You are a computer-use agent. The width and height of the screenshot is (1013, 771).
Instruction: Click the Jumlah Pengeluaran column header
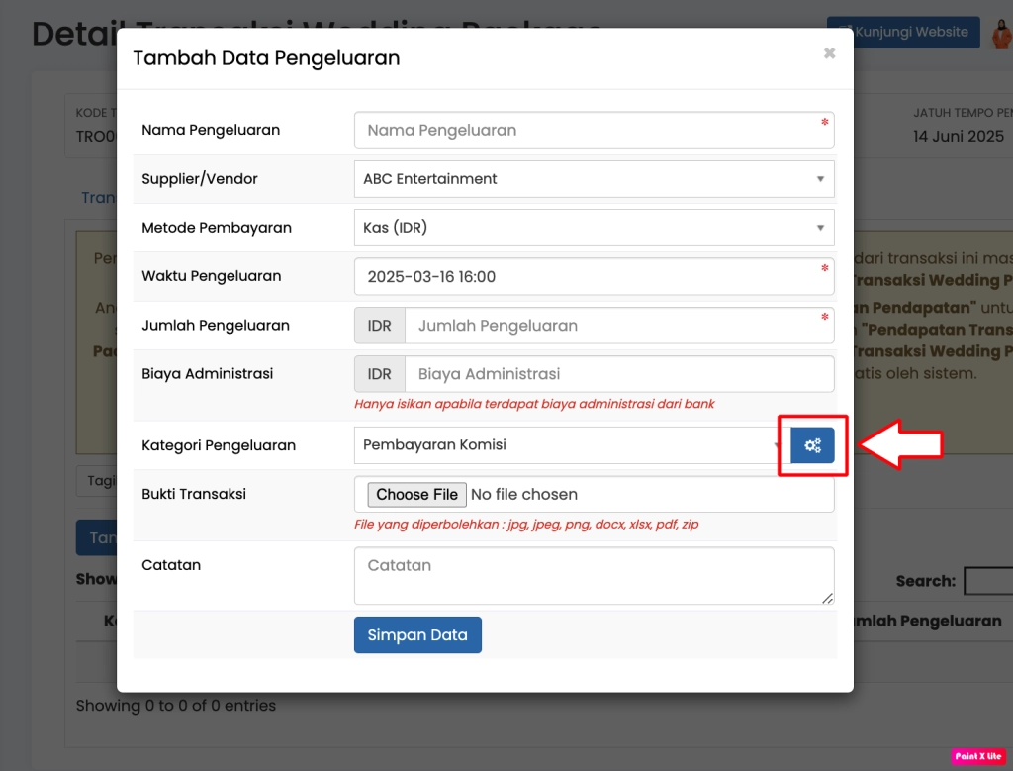[x=925, y=621]
